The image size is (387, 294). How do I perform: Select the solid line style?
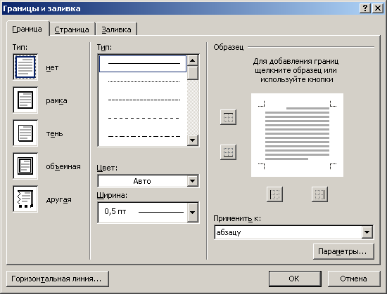(x=143, y=64)
